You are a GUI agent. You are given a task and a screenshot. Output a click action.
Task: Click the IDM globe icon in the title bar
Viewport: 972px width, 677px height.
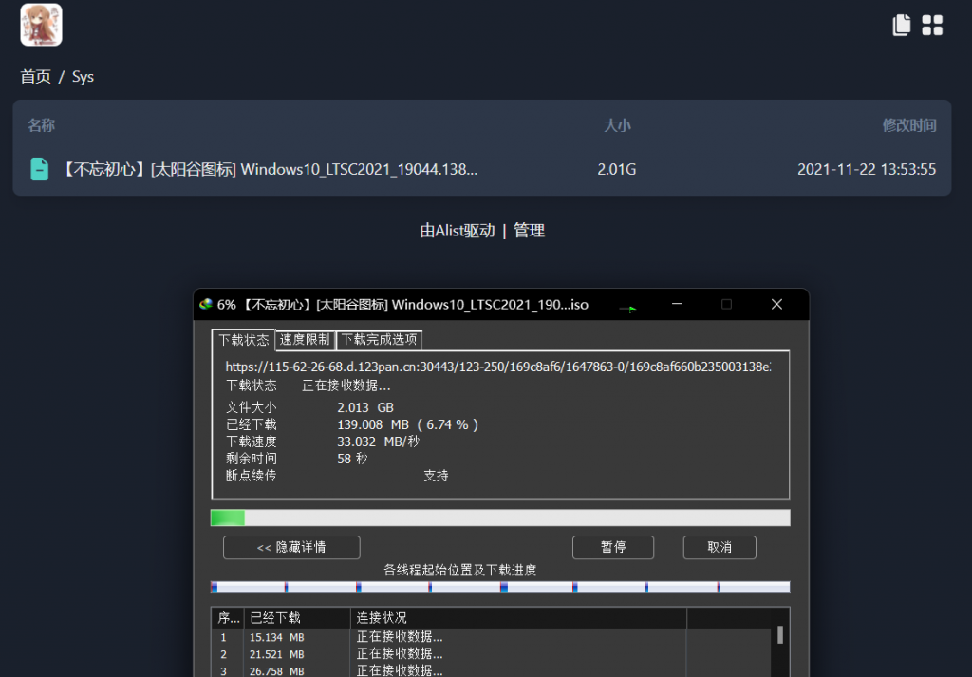tap(206, 305)
